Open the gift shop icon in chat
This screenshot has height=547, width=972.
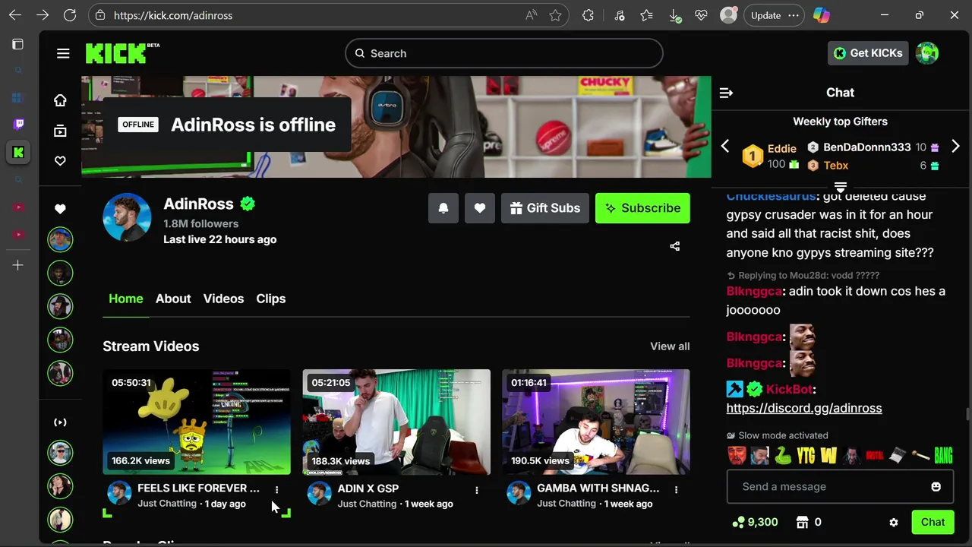(x=802, y=522)
